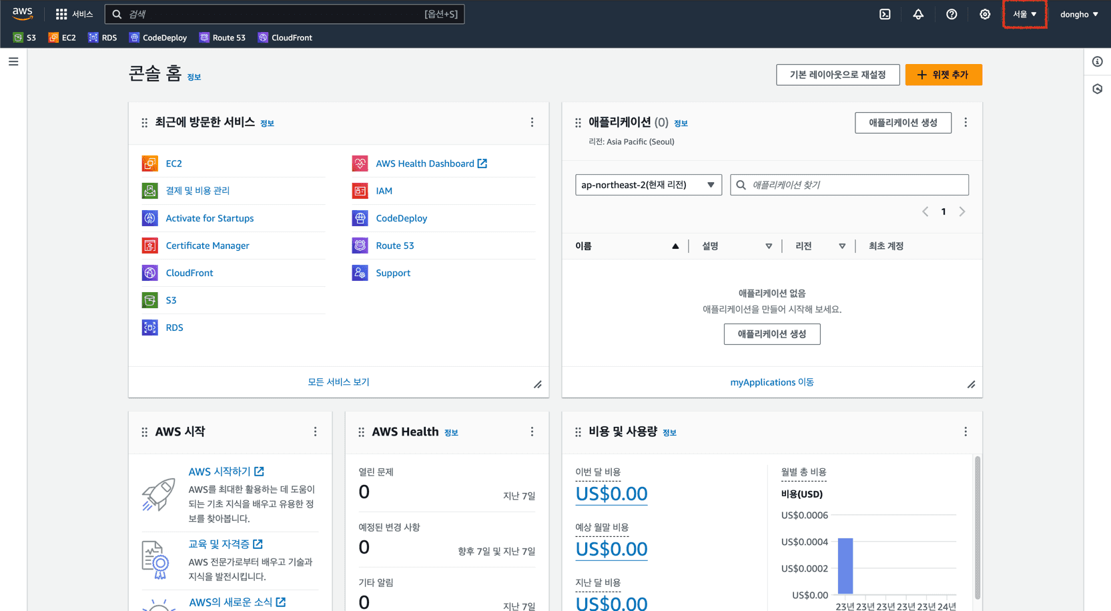The width and height of the screenshot is (1111, 611).
Task: Expand the 서울 region selector
Action: pos(1025,14)
